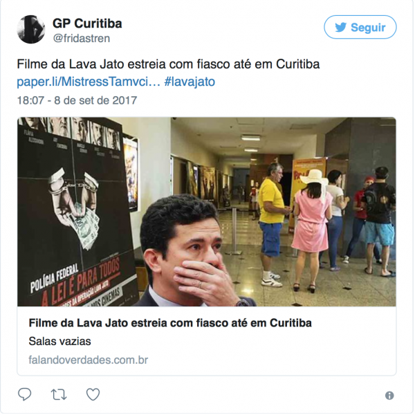Click the Polícia Federal movie poster in the image
Screen dimensions: 415x415
74,212
